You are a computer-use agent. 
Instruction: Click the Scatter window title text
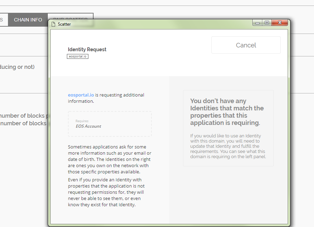64,24
